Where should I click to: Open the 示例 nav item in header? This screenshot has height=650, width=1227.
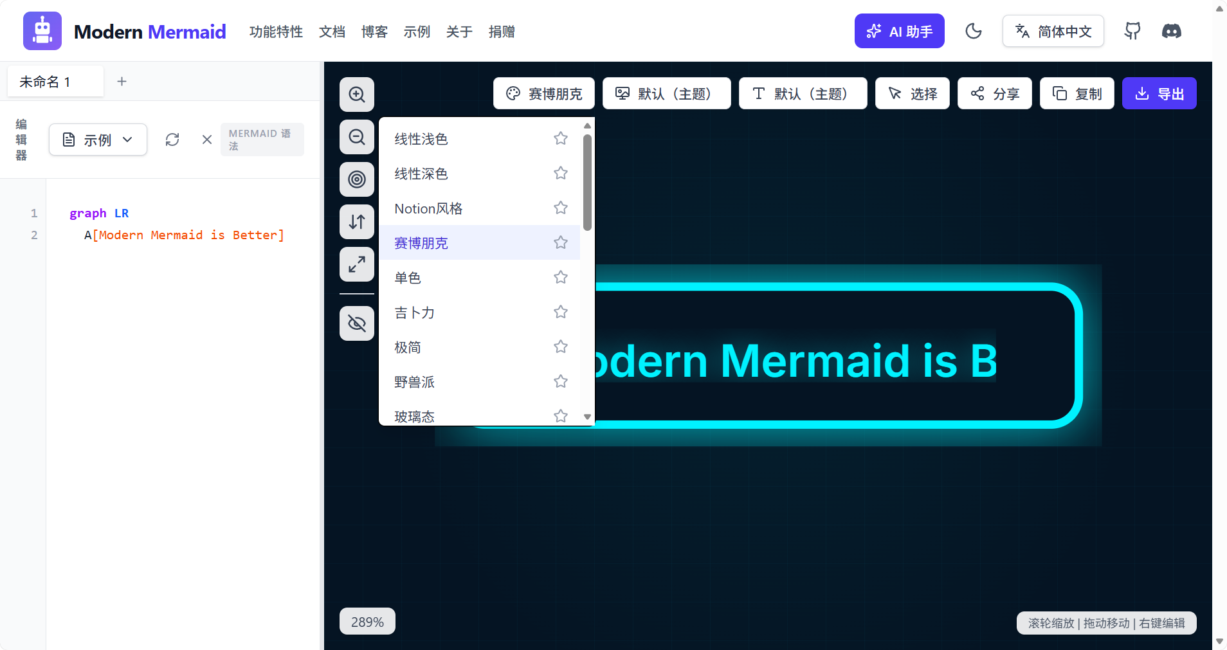pyautogui.click(x=417, y=32)
